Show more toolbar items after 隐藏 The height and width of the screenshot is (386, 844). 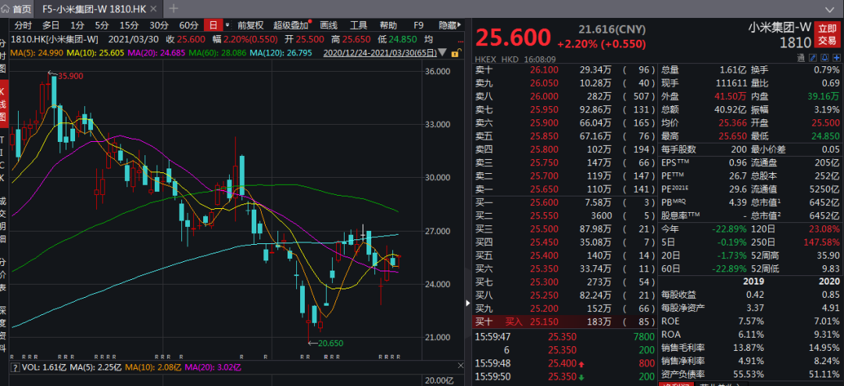461,25
